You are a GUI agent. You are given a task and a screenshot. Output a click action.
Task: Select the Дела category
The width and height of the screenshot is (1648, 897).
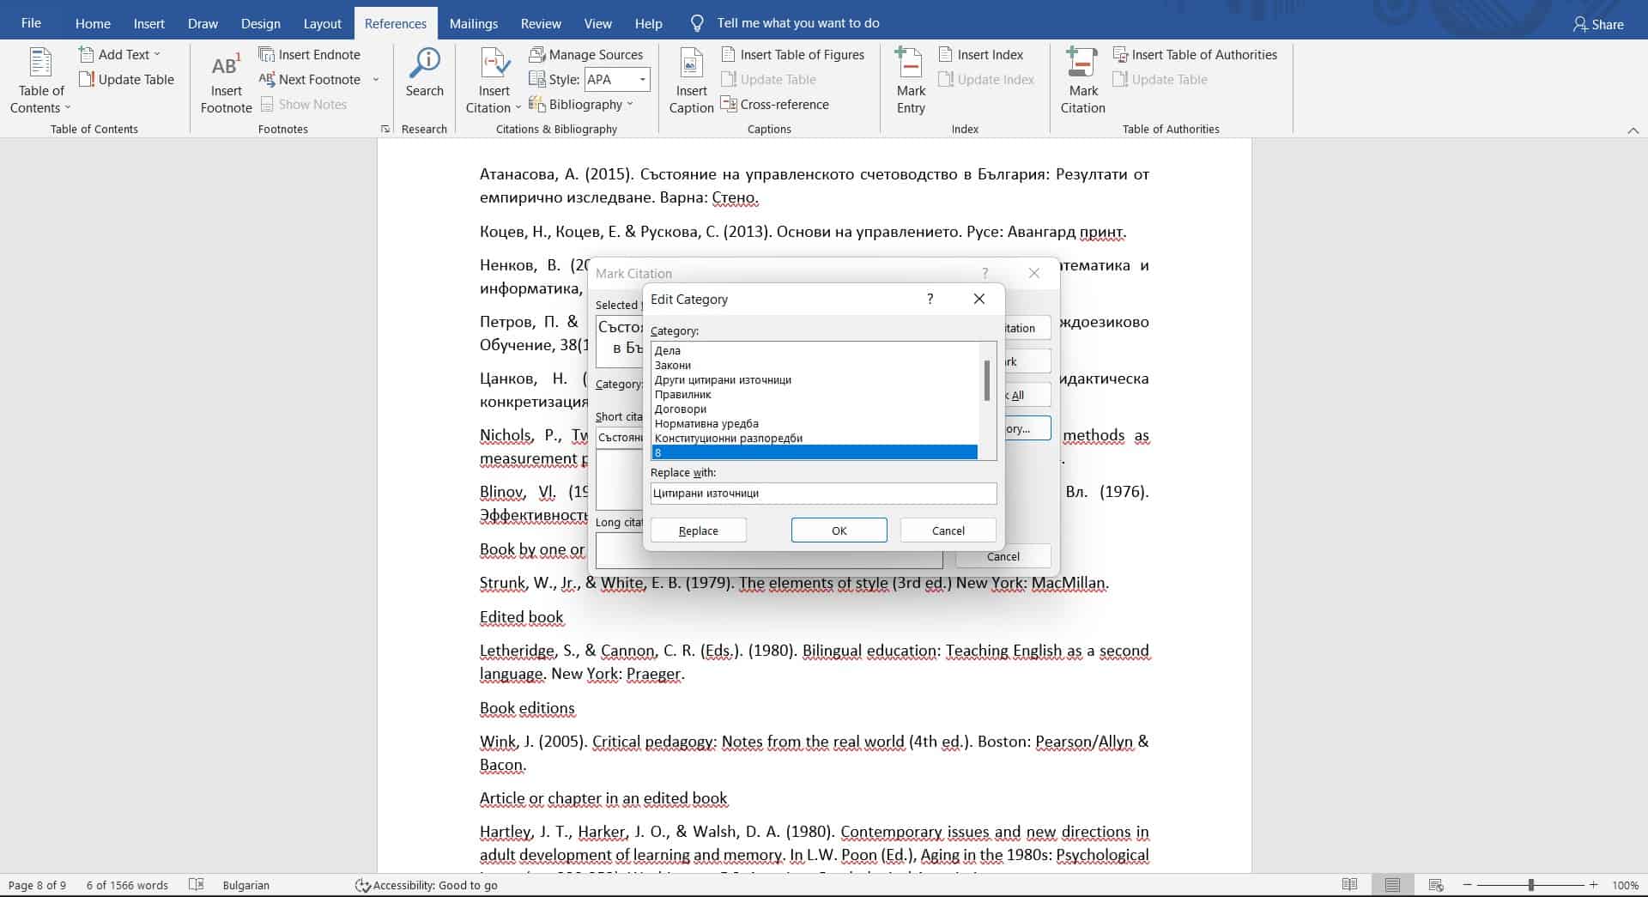[x=815, y=350]
